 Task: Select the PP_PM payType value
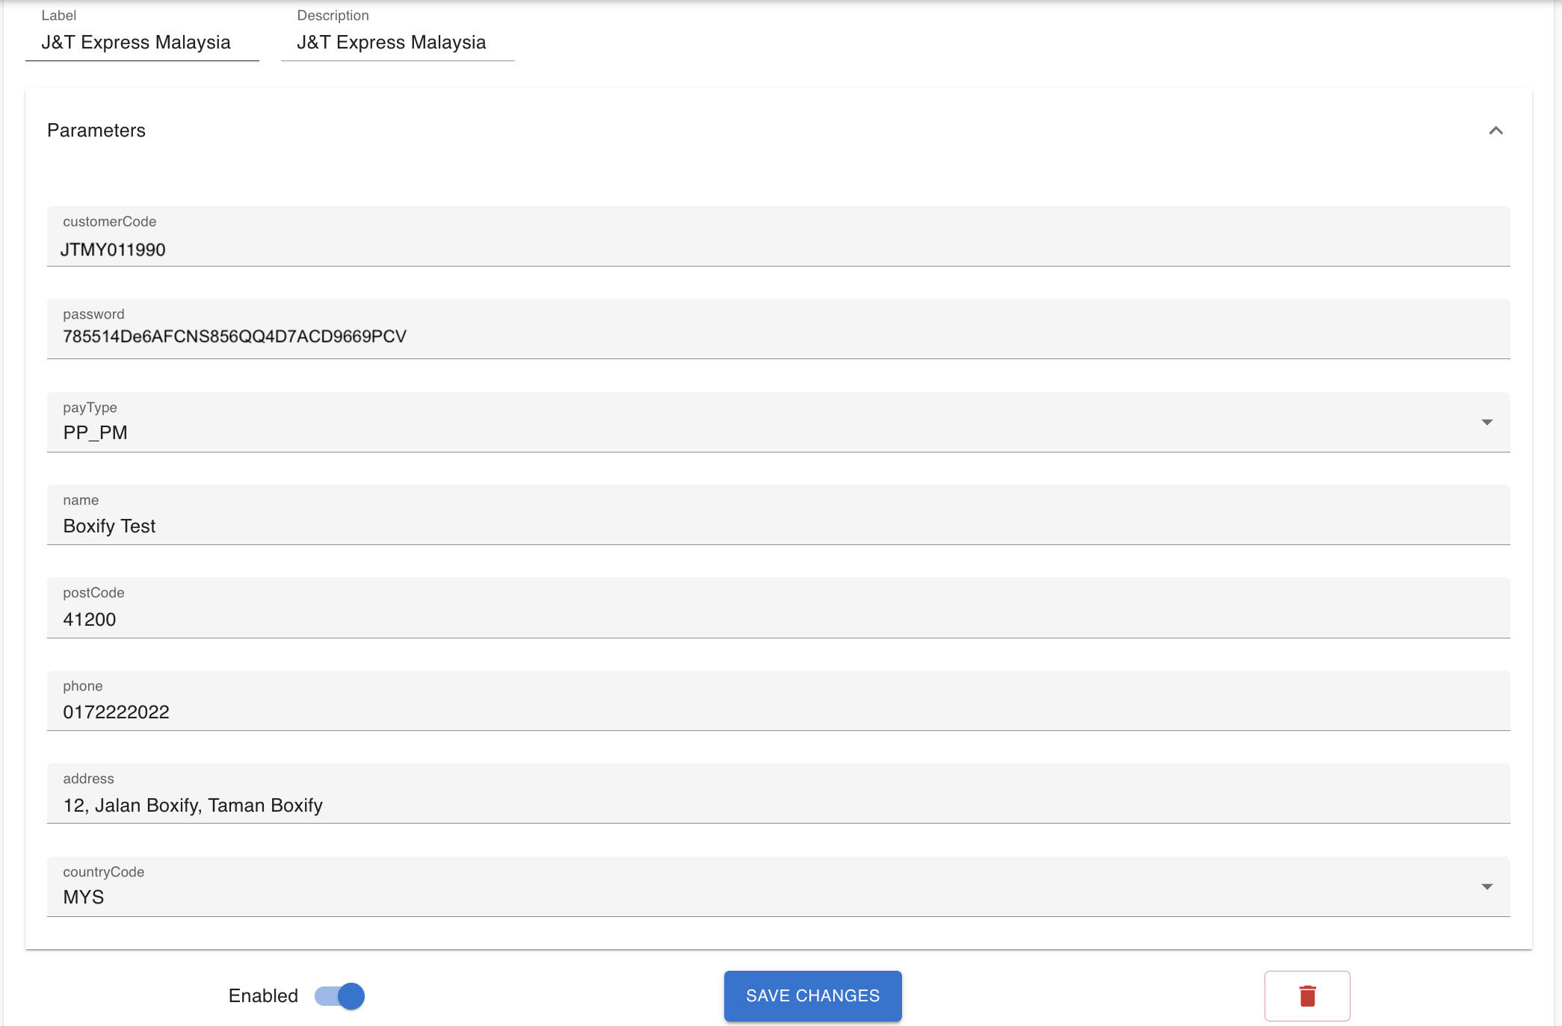pyautogui.click(x=96, y=433)
